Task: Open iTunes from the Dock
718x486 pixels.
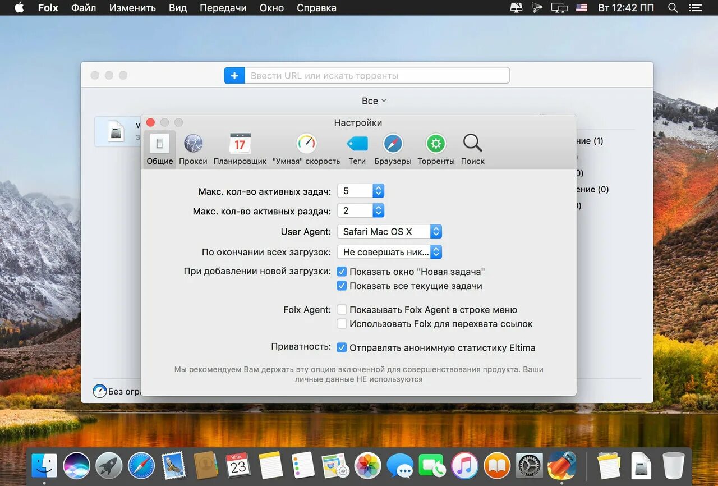Action: (x=464, y=465)
